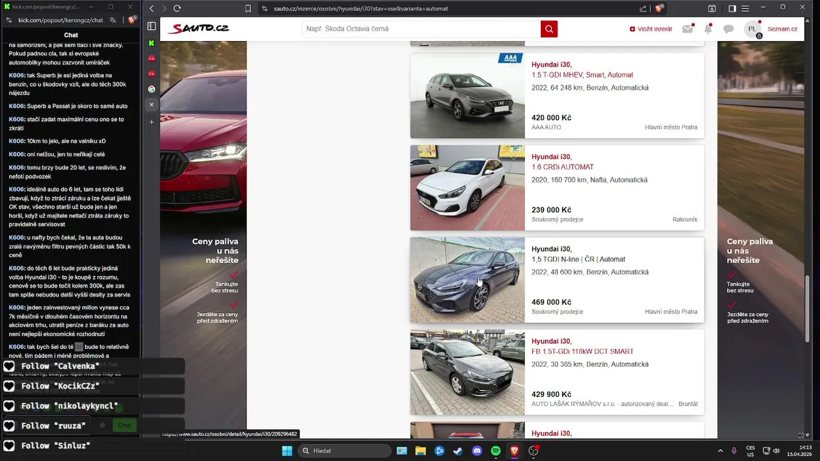Open the PL user profile avatar
820x461 pixels.
(x=753, y=29)
